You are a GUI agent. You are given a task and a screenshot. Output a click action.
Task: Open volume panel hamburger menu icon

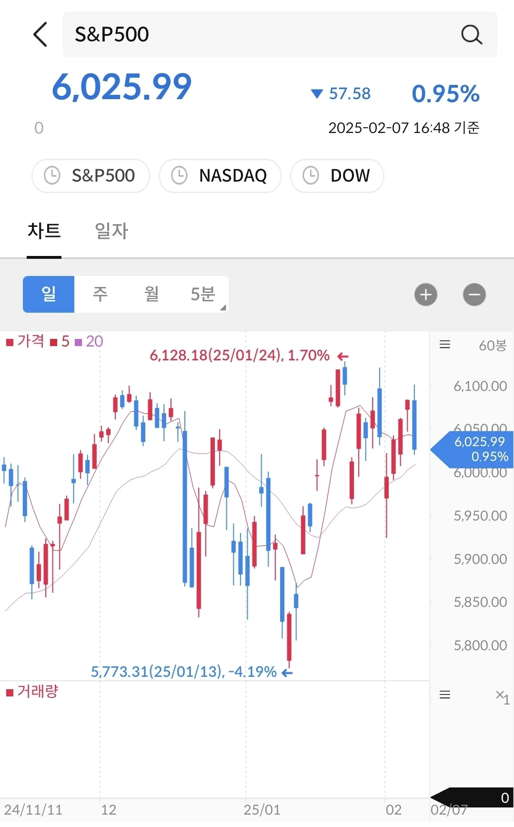[x=444, y=694]
